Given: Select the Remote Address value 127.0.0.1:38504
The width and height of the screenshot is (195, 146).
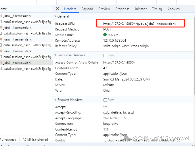Looking at the screenshot, I should [x=115, y=41].
